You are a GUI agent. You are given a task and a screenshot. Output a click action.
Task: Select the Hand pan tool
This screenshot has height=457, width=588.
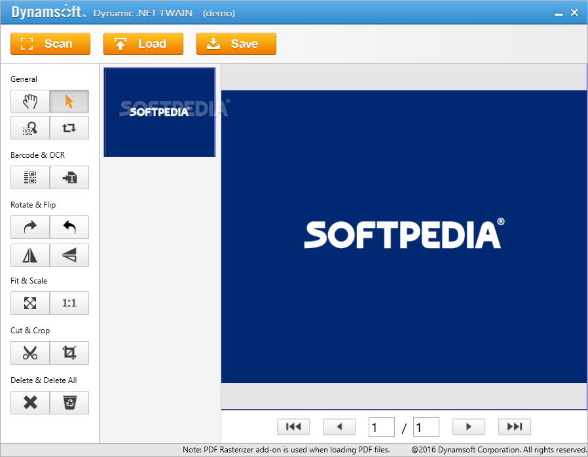pos(30,101)
